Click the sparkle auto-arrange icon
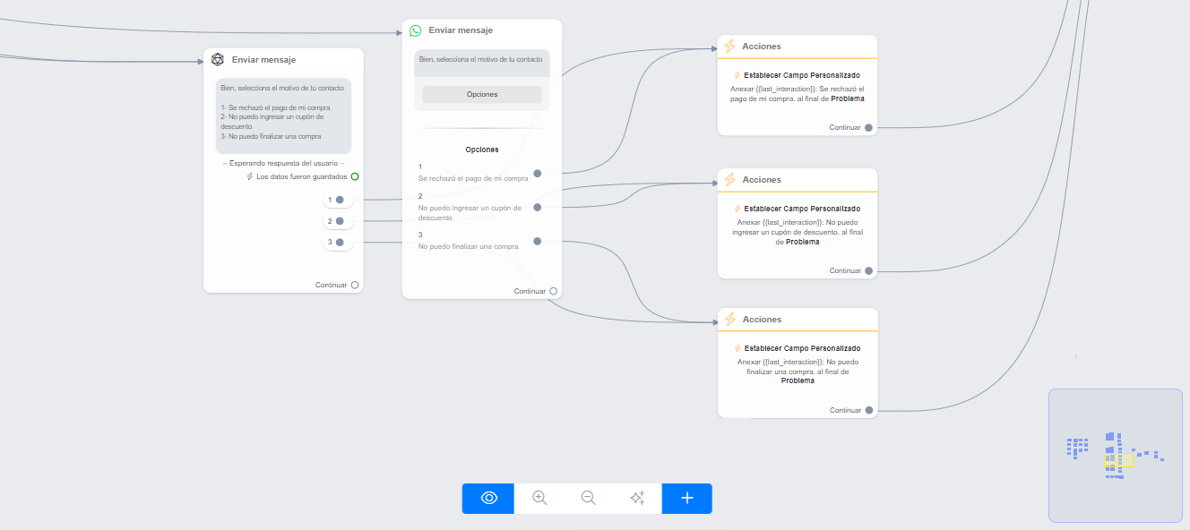This screenshot has height=530, width=1190. tap(637, 499)
